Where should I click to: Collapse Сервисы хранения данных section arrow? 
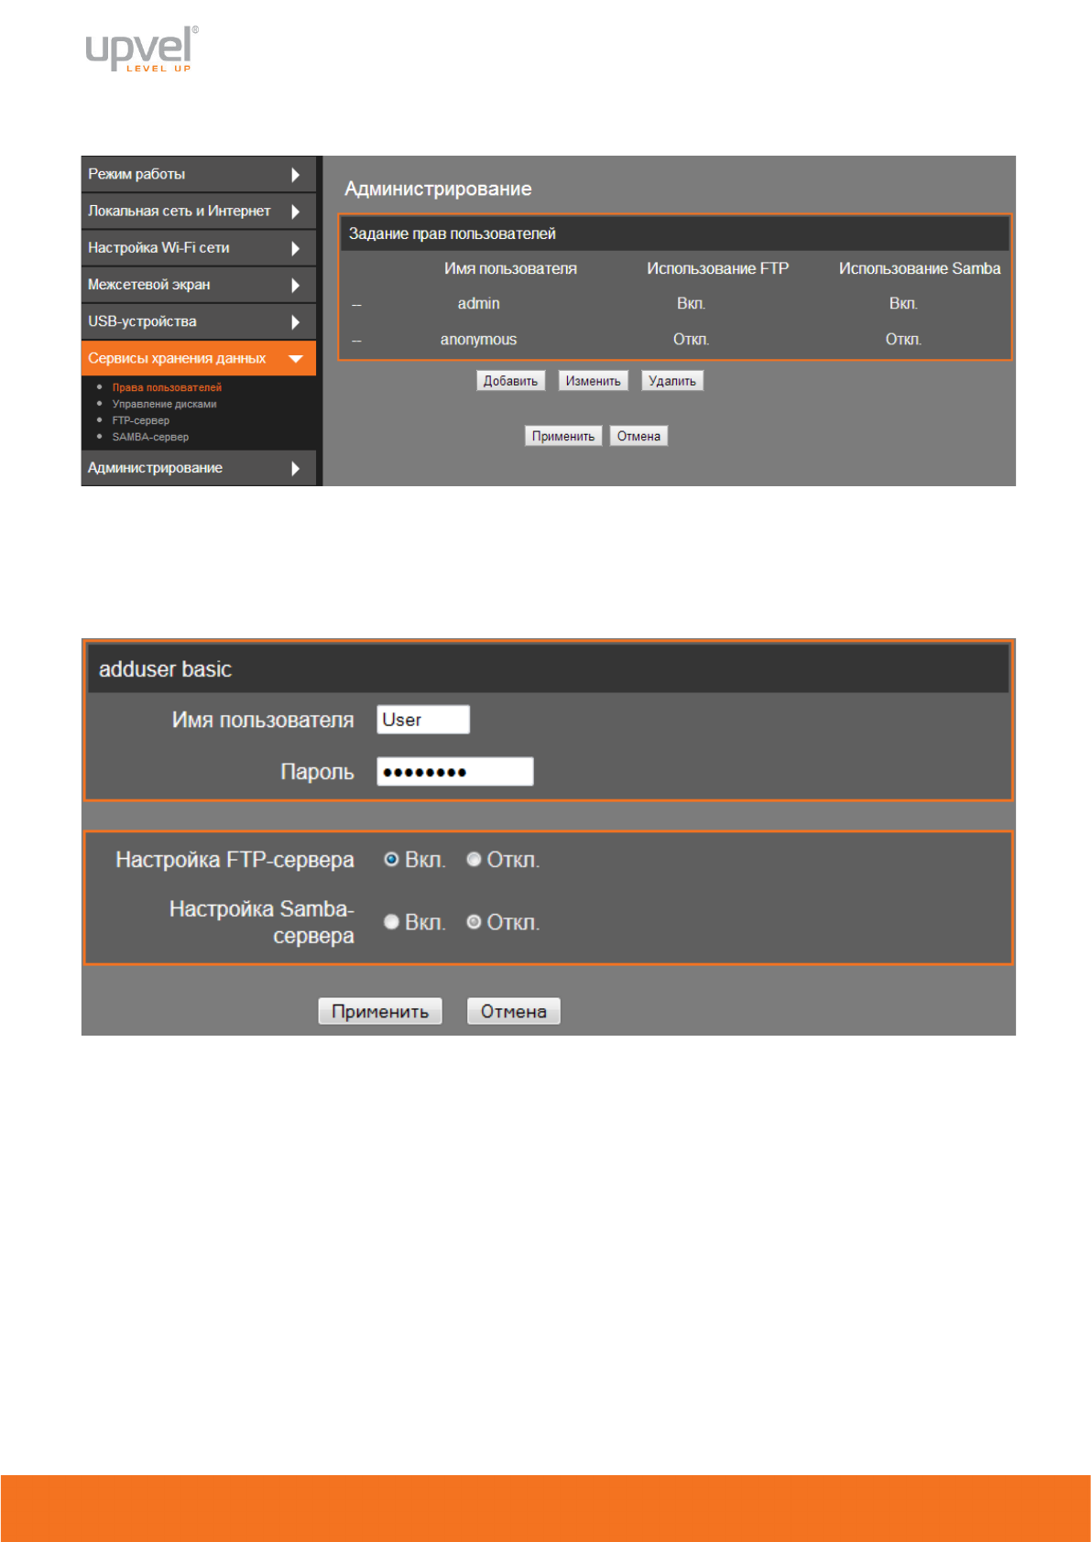[295, 359]
